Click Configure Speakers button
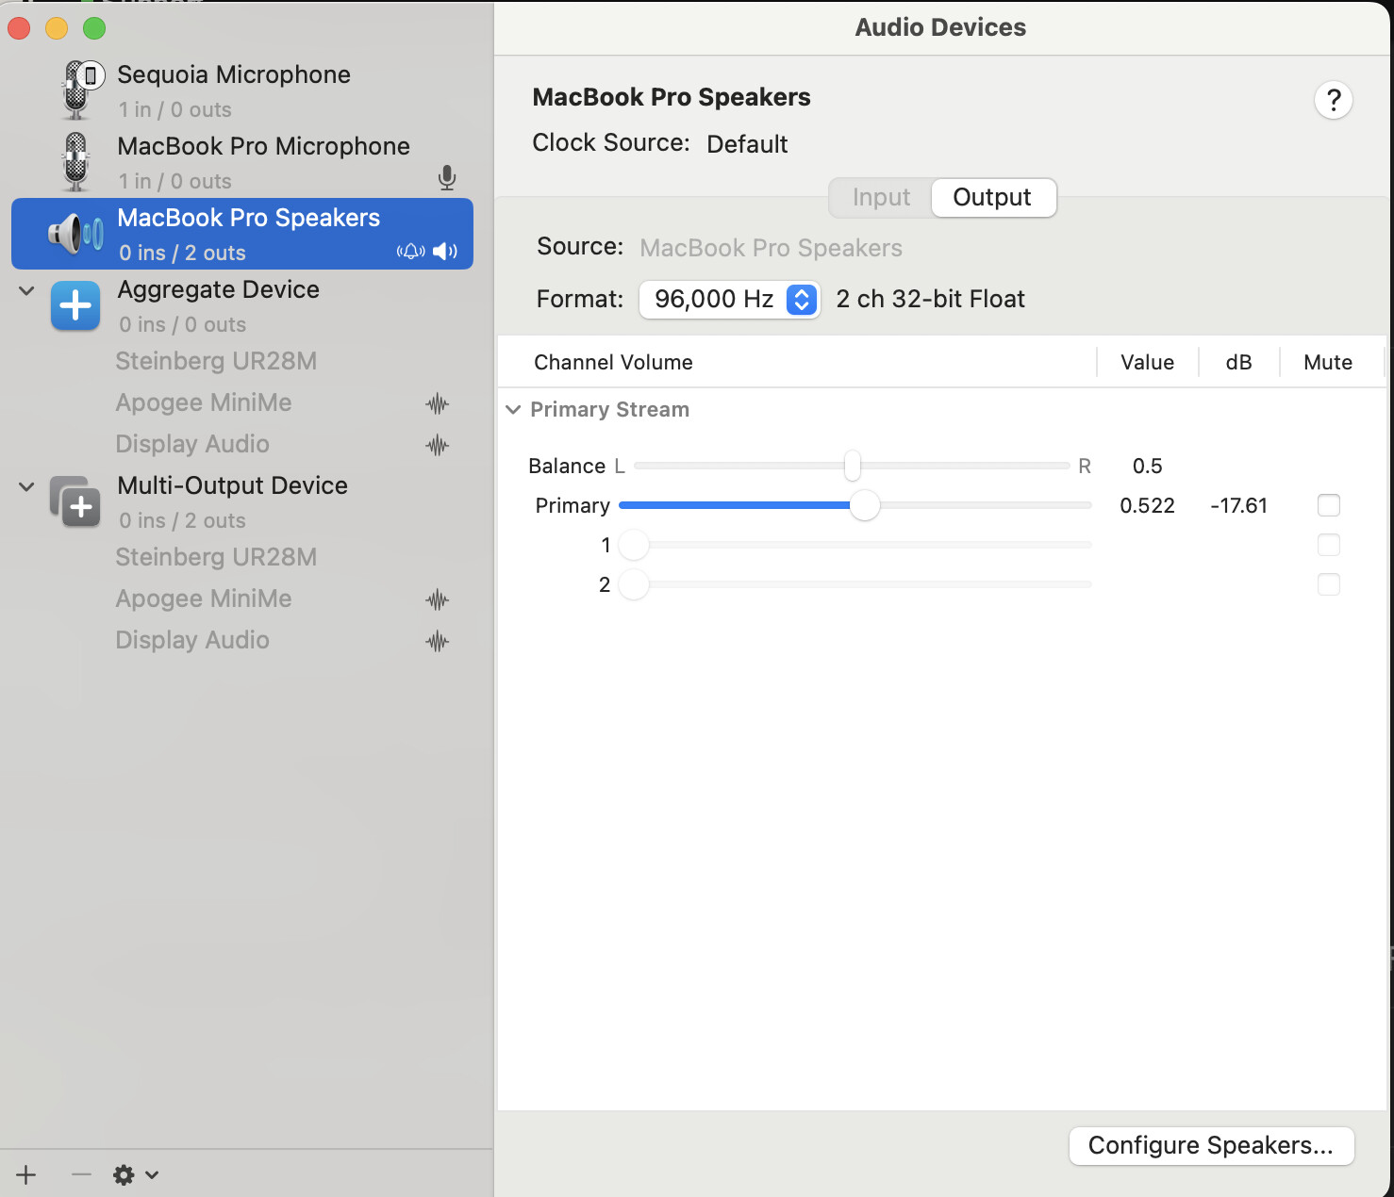Screen dimensions: 1394x1197 tap(1211, 1145)
